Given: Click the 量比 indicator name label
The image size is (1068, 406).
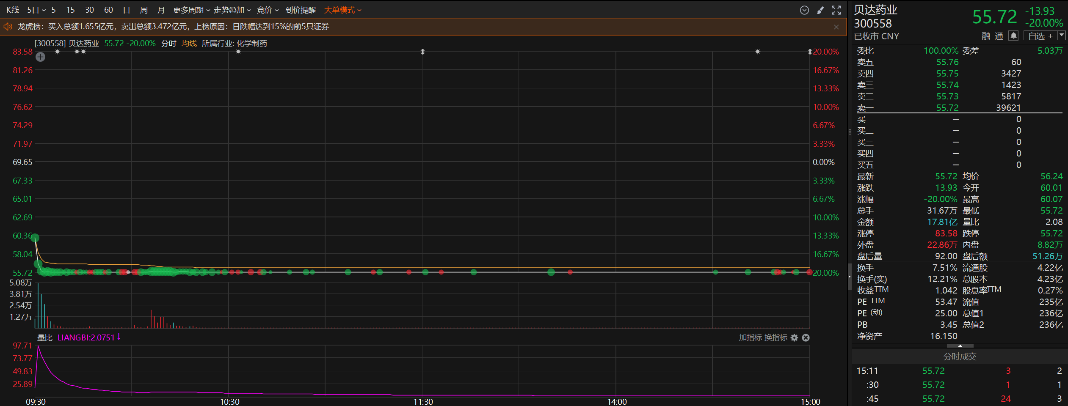Looking at the screenshot, I should (x=45, y=337).
